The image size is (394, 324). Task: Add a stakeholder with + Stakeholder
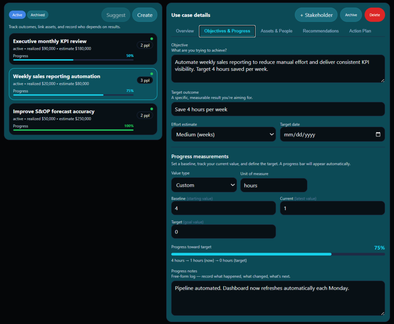click(316, 15)
